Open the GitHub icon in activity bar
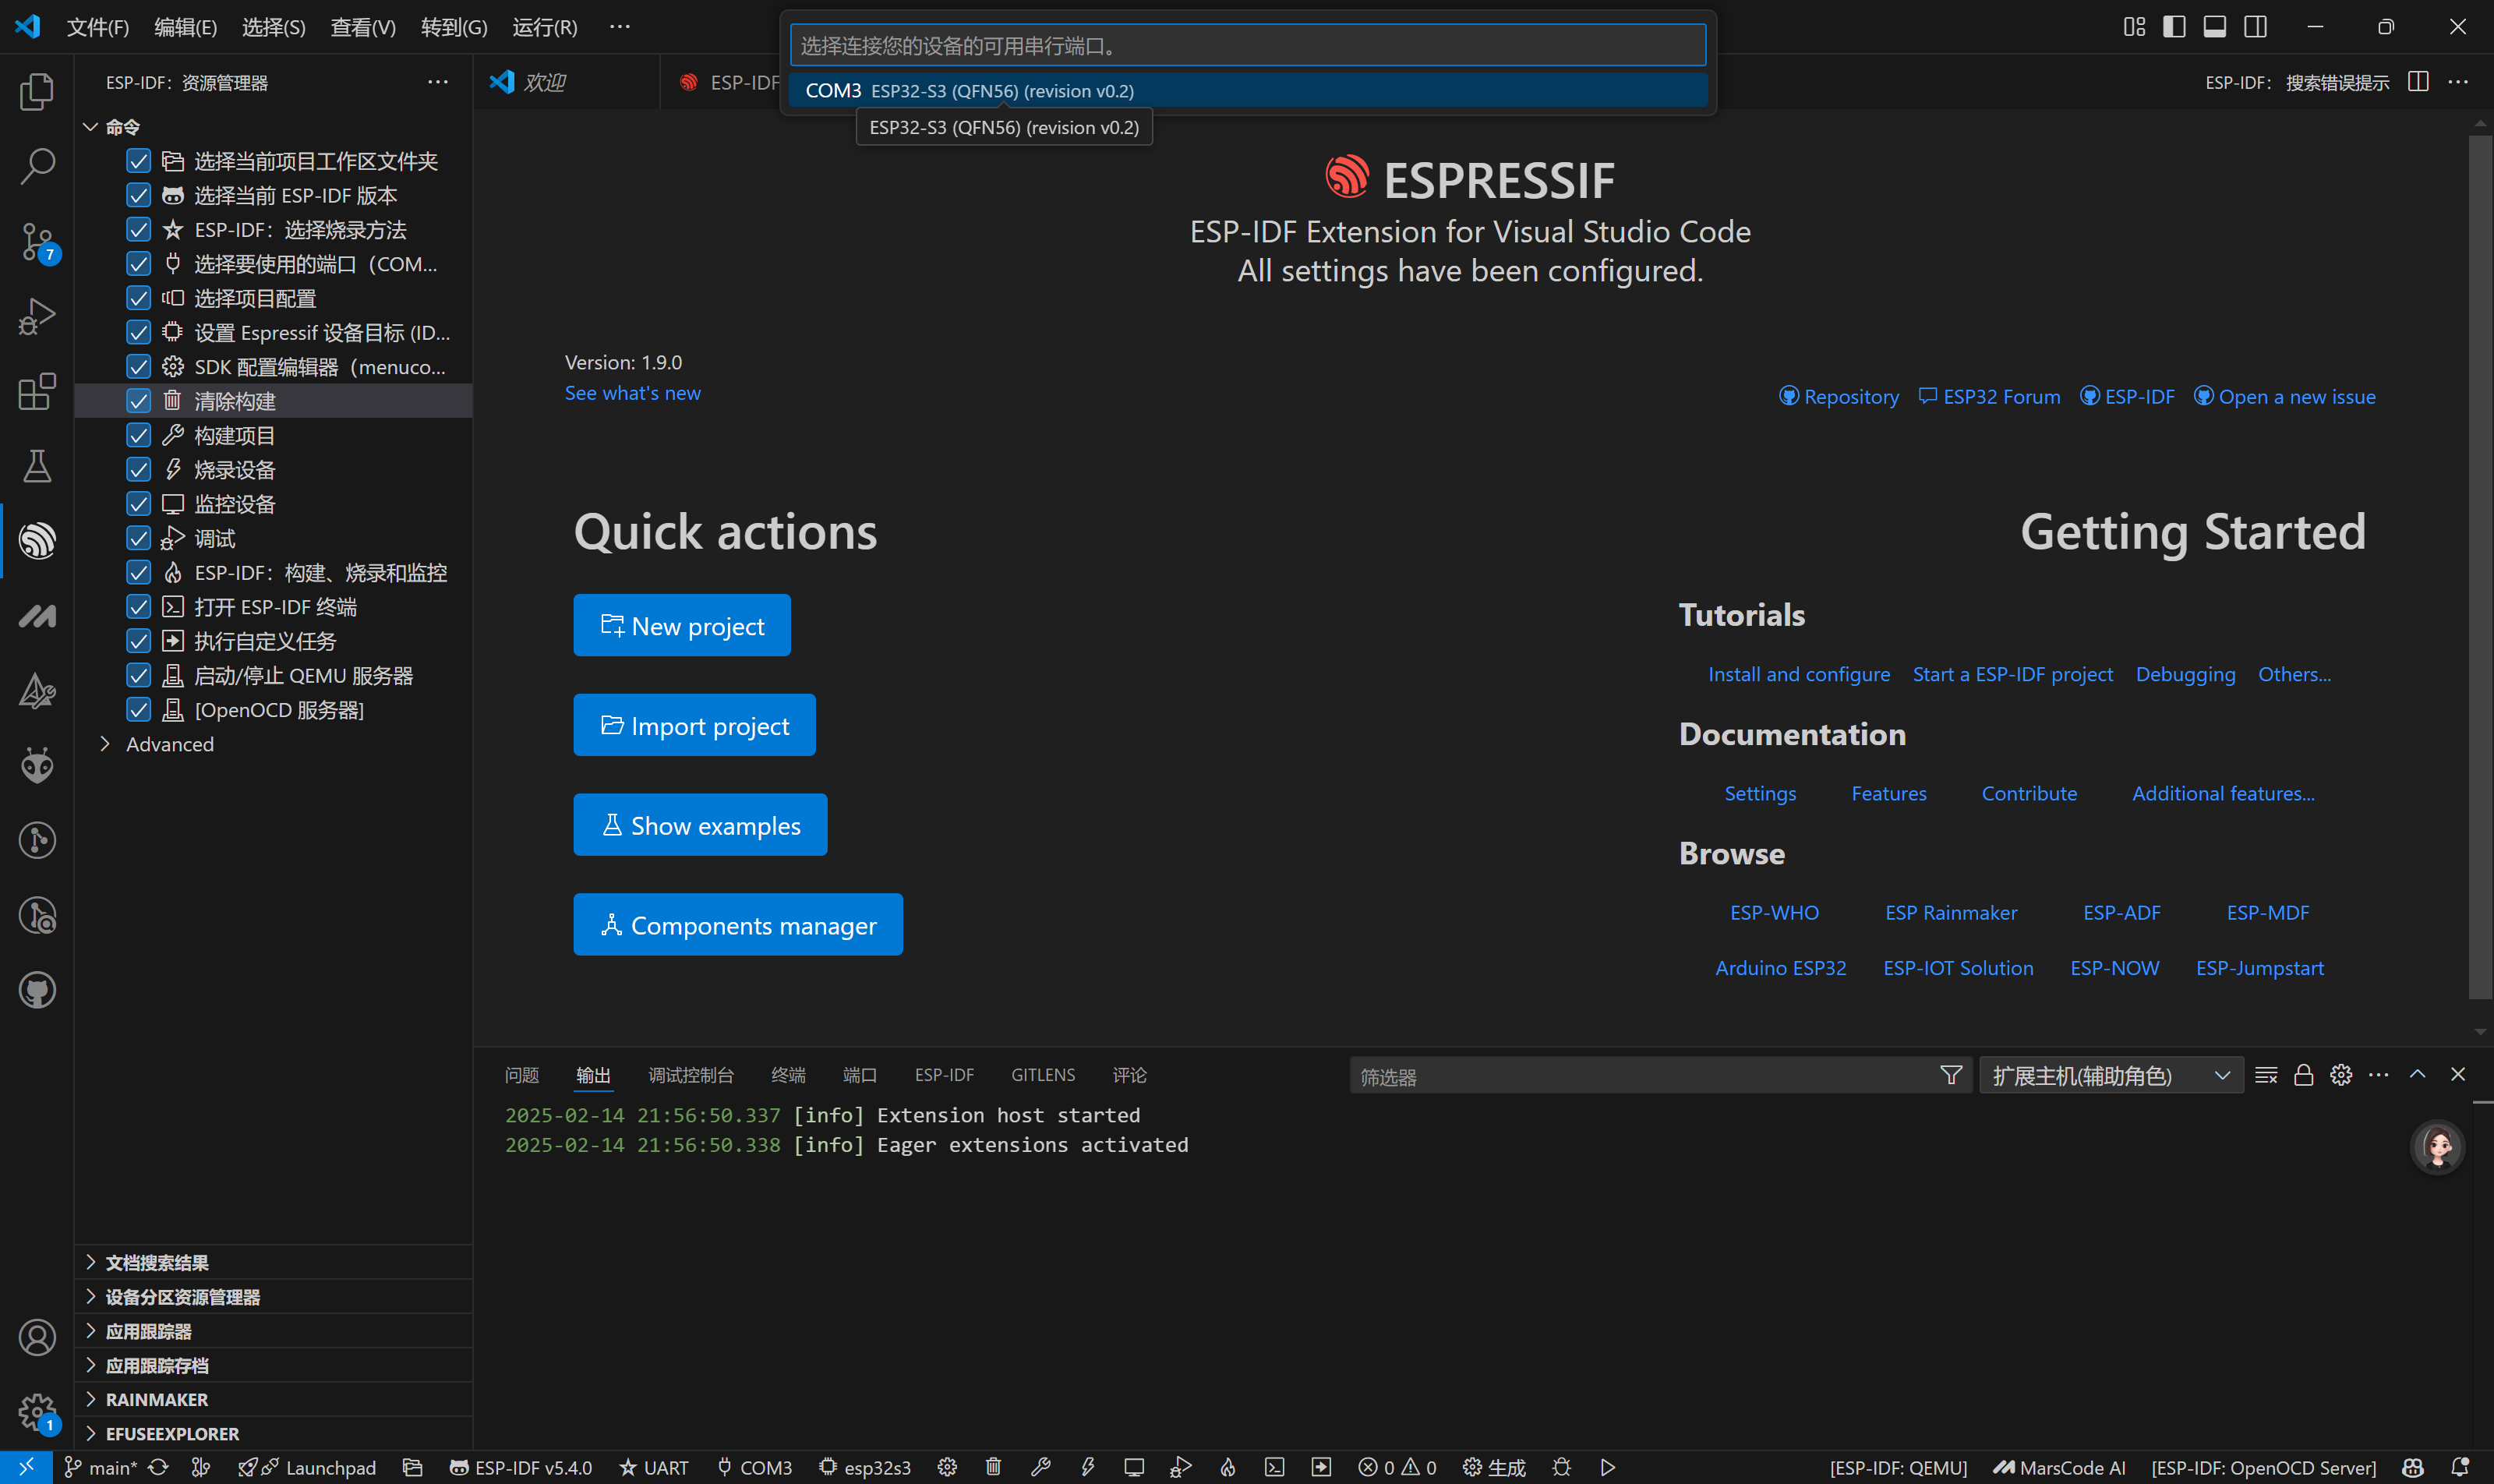The height and width of the screenshot is (1484, 2494). 37,990
